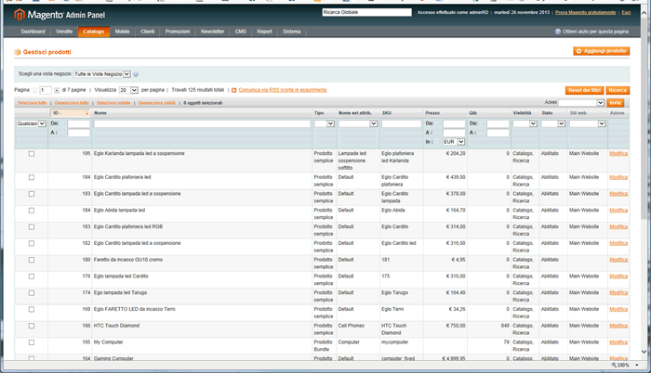Open the Siti web filter dropdown

[x=588, y=124]
